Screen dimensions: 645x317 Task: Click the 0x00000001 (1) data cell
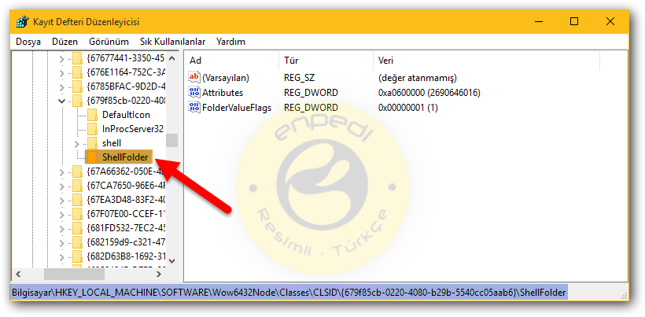point(408,108)
